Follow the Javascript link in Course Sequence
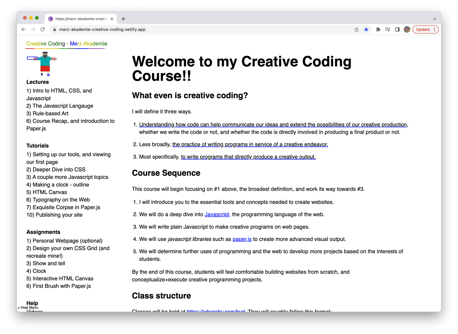The image size is (458, 334). (217, 214)
